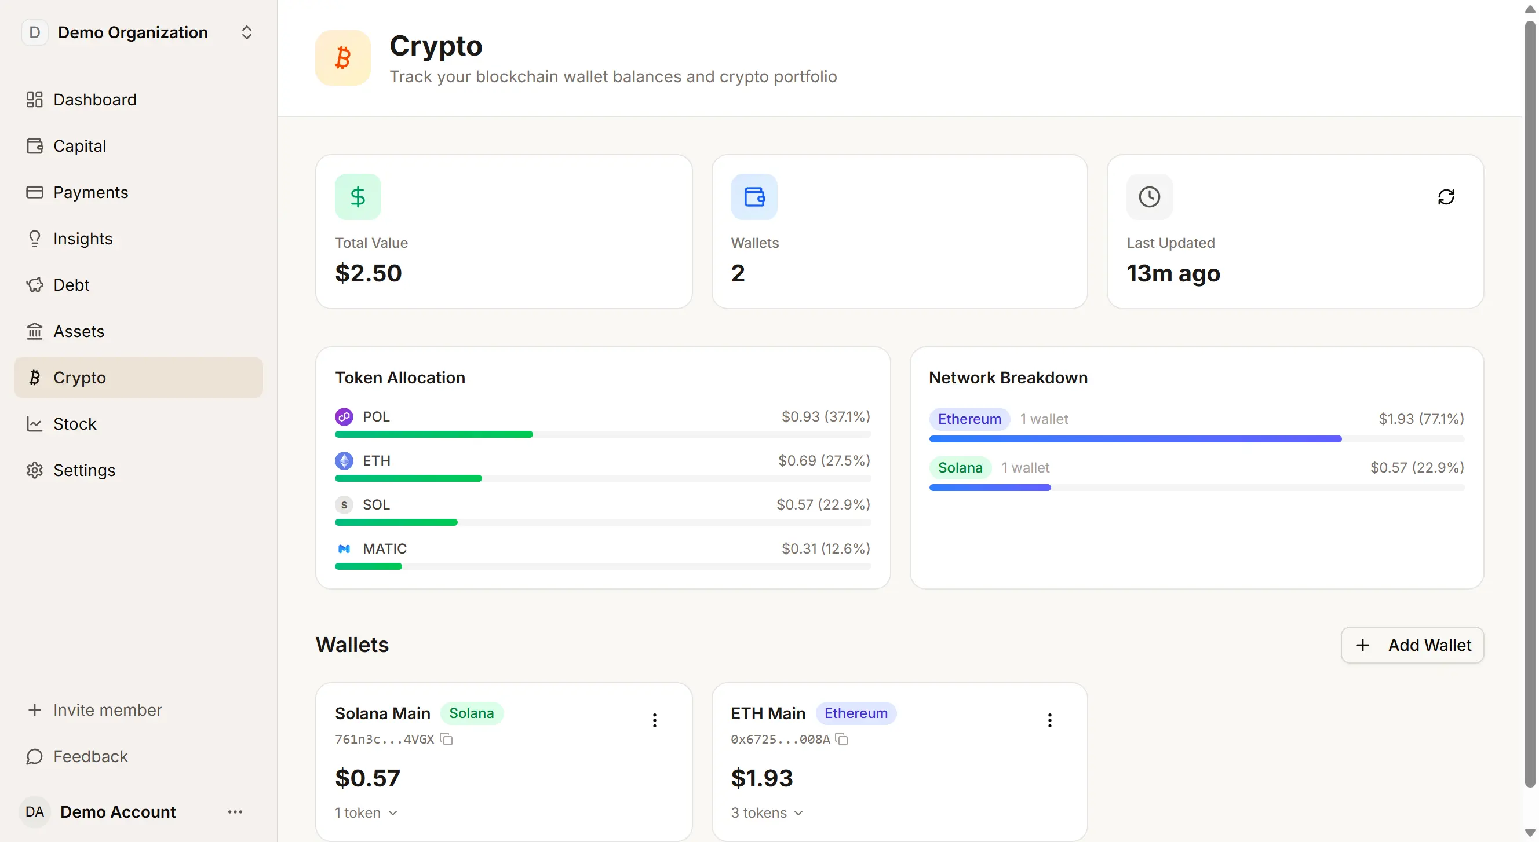Click the Settings gear icon

[35, 470]
